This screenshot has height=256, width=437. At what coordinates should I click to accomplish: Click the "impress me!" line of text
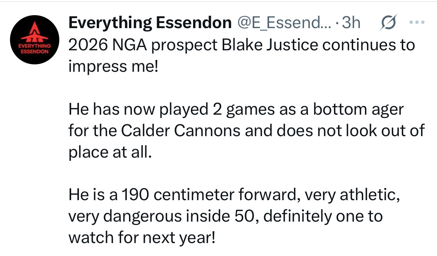(x=113, y=67)
